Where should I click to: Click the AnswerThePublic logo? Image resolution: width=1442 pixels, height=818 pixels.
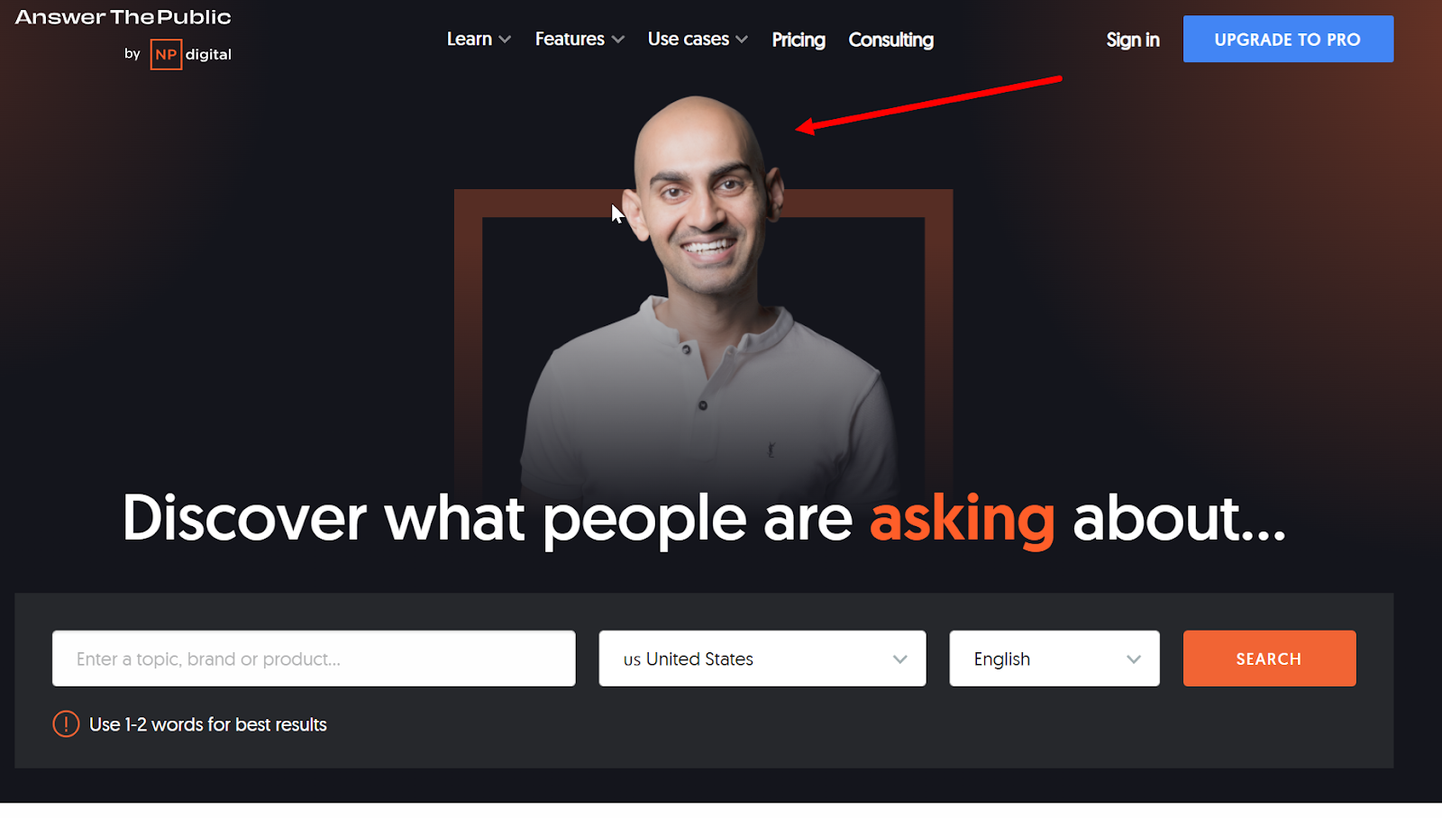123,17
